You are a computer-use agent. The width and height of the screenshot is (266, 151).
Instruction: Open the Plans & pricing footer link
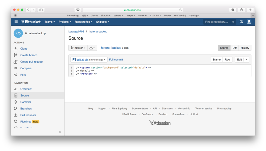(119, 108)
